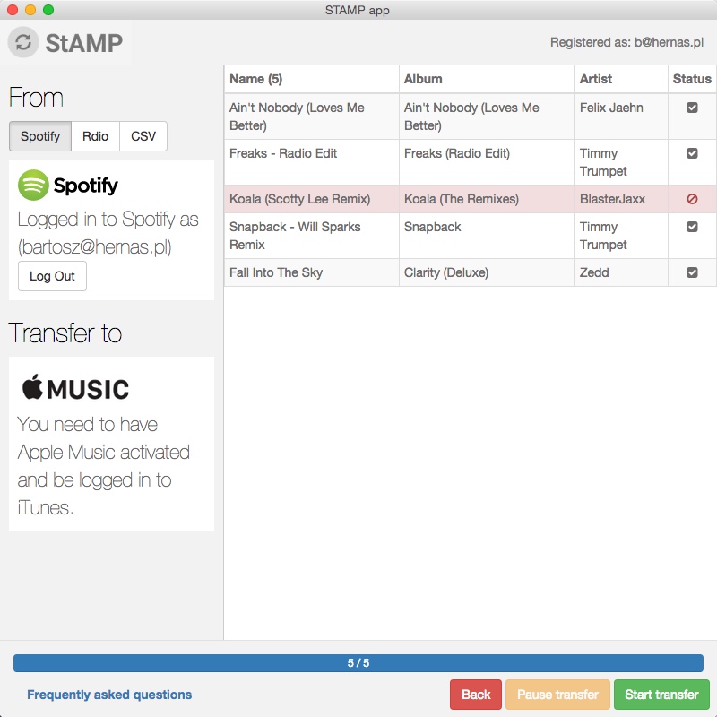The height and width of the screenshot is (717, 717).
Task: Click the Log Out button
Action: coord(51,276)
